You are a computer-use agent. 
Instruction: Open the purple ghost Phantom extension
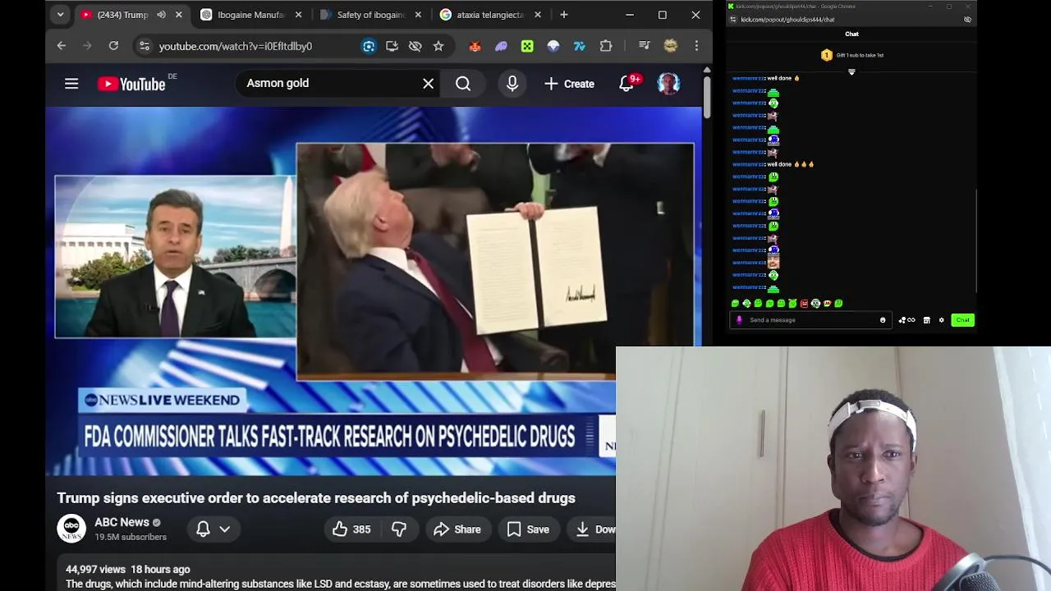pos(501,46)
